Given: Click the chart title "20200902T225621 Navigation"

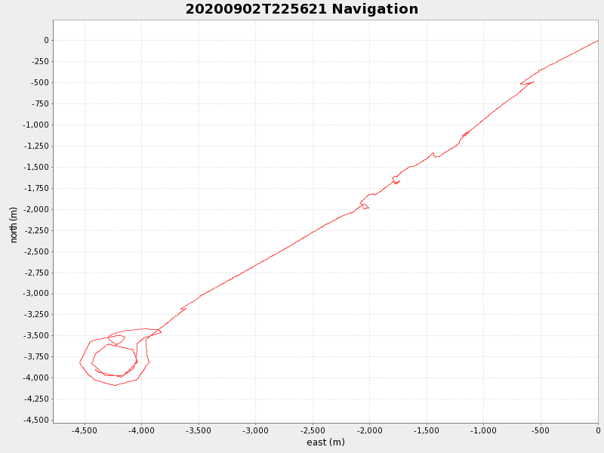Looking at the screenshot, I should point(302,10).
